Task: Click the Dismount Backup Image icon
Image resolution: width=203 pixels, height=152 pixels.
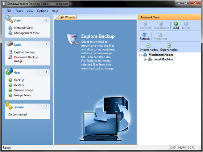Action: tap(11, 57)
